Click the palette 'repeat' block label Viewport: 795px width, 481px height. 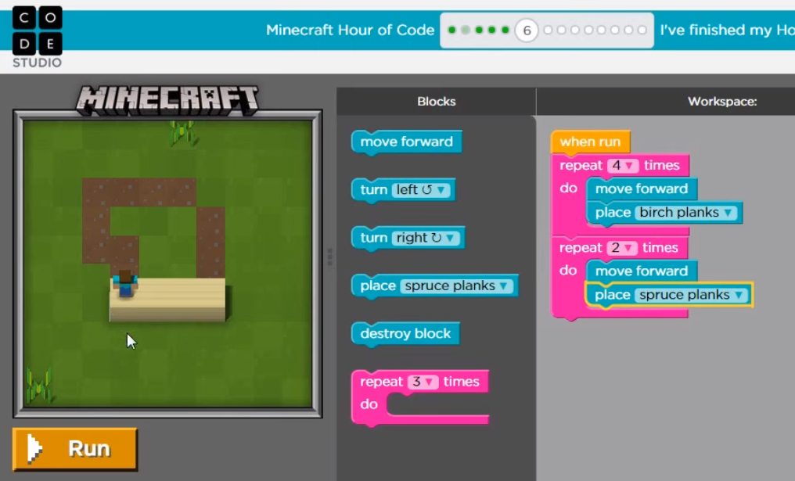[x=381, y=382]
